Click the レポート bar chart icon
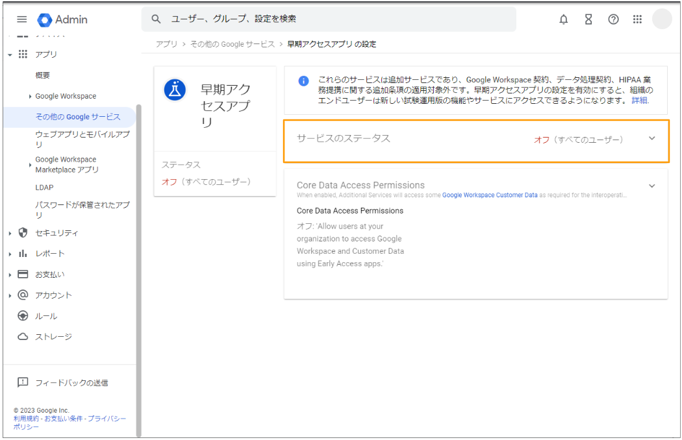 23,254
